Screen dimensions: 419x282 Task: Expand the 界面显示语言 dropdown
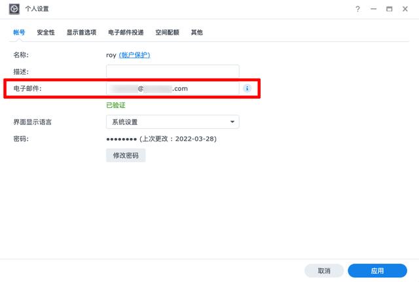[x=173, y=122]
